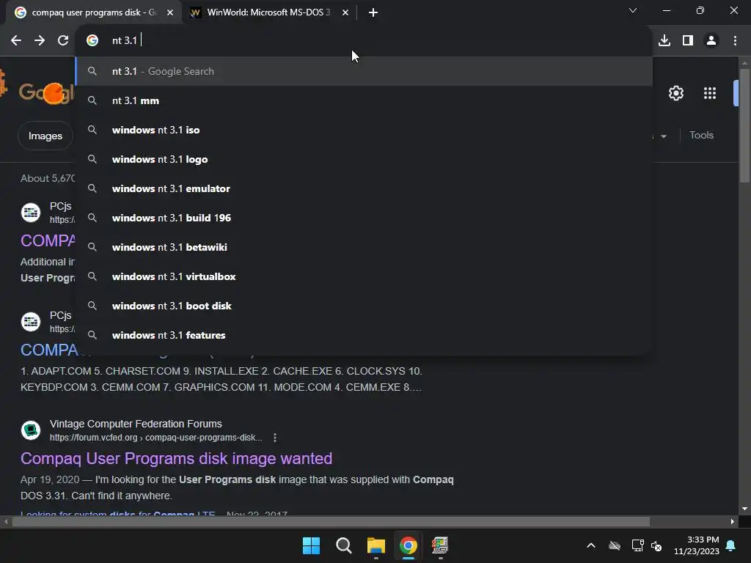Choose 'windows nt 3.1 build 196' suggestion
The height and width of the screenshot is (563, 751).
364,218
